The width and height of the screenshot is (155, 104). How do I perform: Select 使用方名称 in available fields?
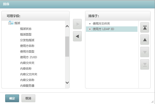pos(27,46)
